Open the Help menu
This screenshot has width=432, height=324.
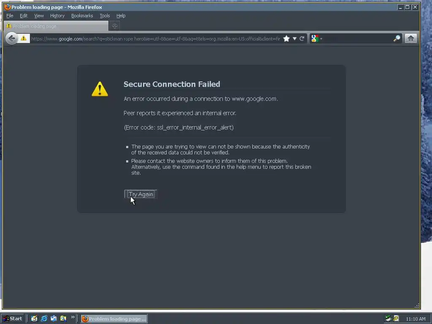point(121,16)
